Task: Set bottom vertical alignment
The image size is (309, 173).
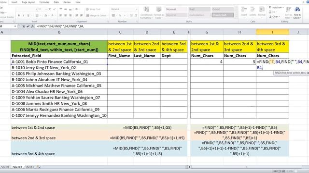Action: tap(70, 9)
